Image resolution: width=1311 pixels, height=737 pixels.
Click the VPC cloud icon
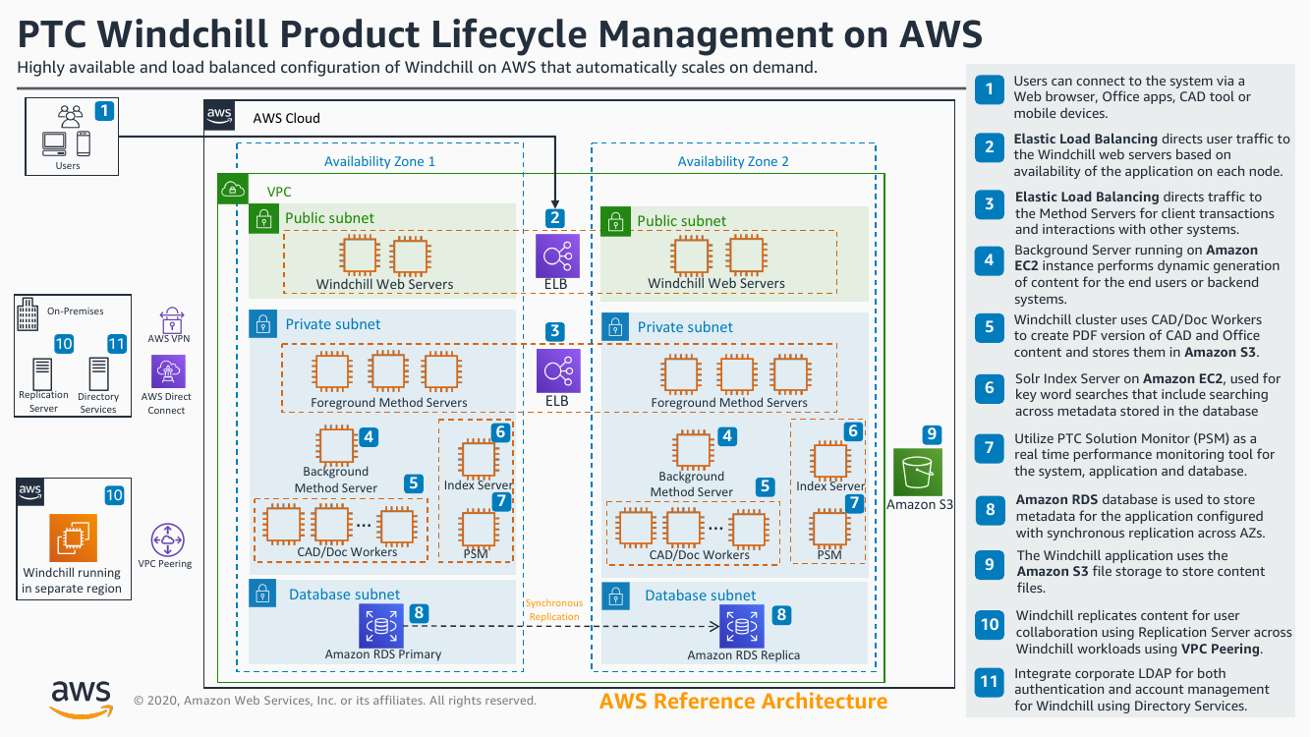point(232,190)
